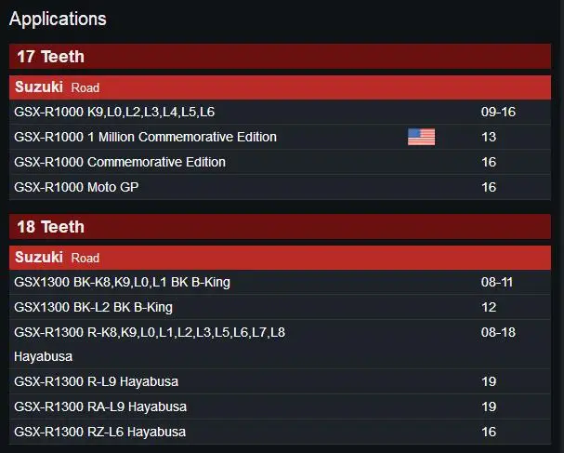The width and height of the screenshot is (564, 453).
Task: Click the year 13 beside the flag
Action: click(489, 137)
